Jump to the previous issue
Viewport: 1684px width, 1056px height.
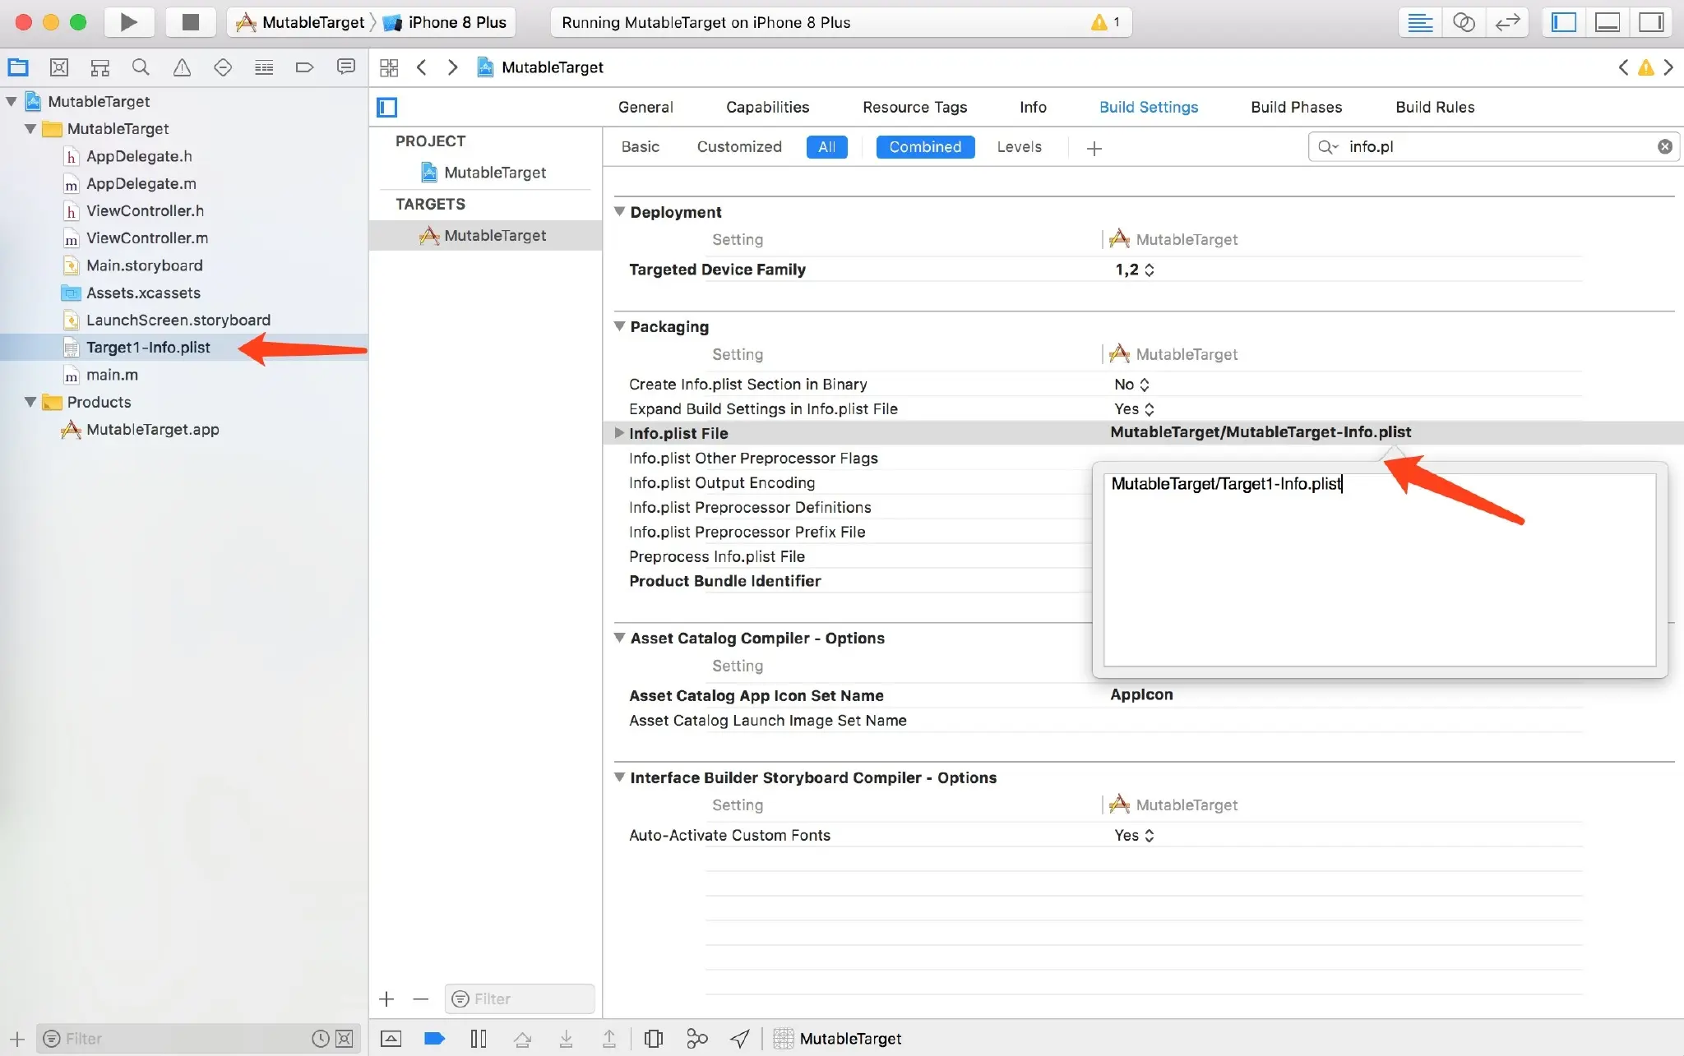click(1623, 67)
